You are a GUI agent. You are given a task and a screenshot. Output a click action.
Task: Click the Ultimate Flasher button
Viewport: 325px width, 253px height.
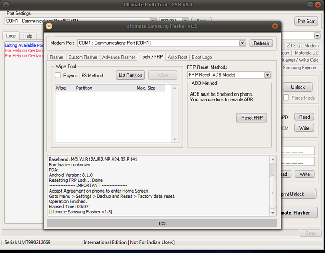[x=299, y=213]
